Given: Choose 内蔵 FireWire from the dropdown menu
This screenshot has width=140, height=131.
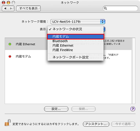Looking at the screenshot, I should [x=76, y=50].
